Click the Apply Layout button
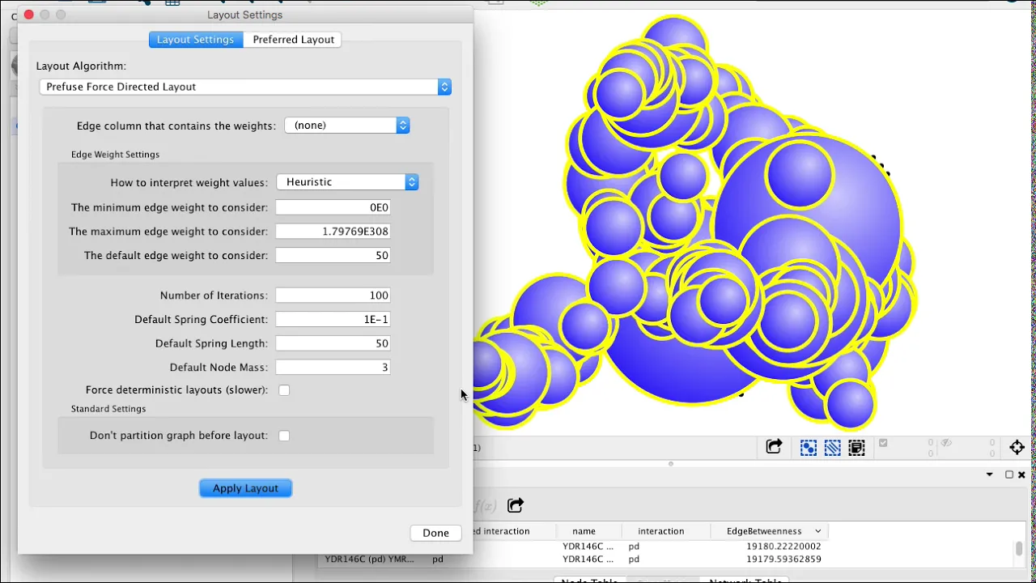 click(245, 488)
